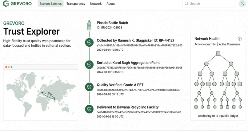Select the root square node of network tree
Viewport: 248px width, 132px height.
[218, 53]
